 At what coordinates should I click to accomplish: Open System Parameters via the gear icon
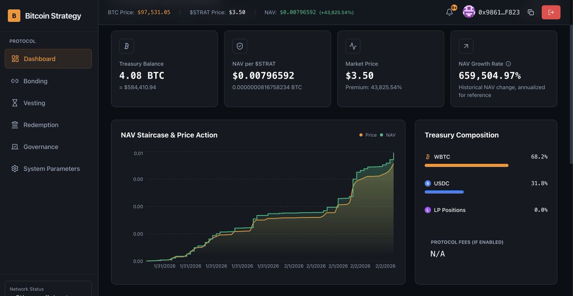click(x=14, y=169)
